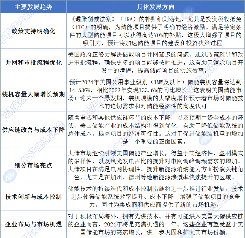Screen dimensions: 245x238
Task: Click the paragraph starting with "储能技术的持续迭代"
Action: tap(156, 197)
